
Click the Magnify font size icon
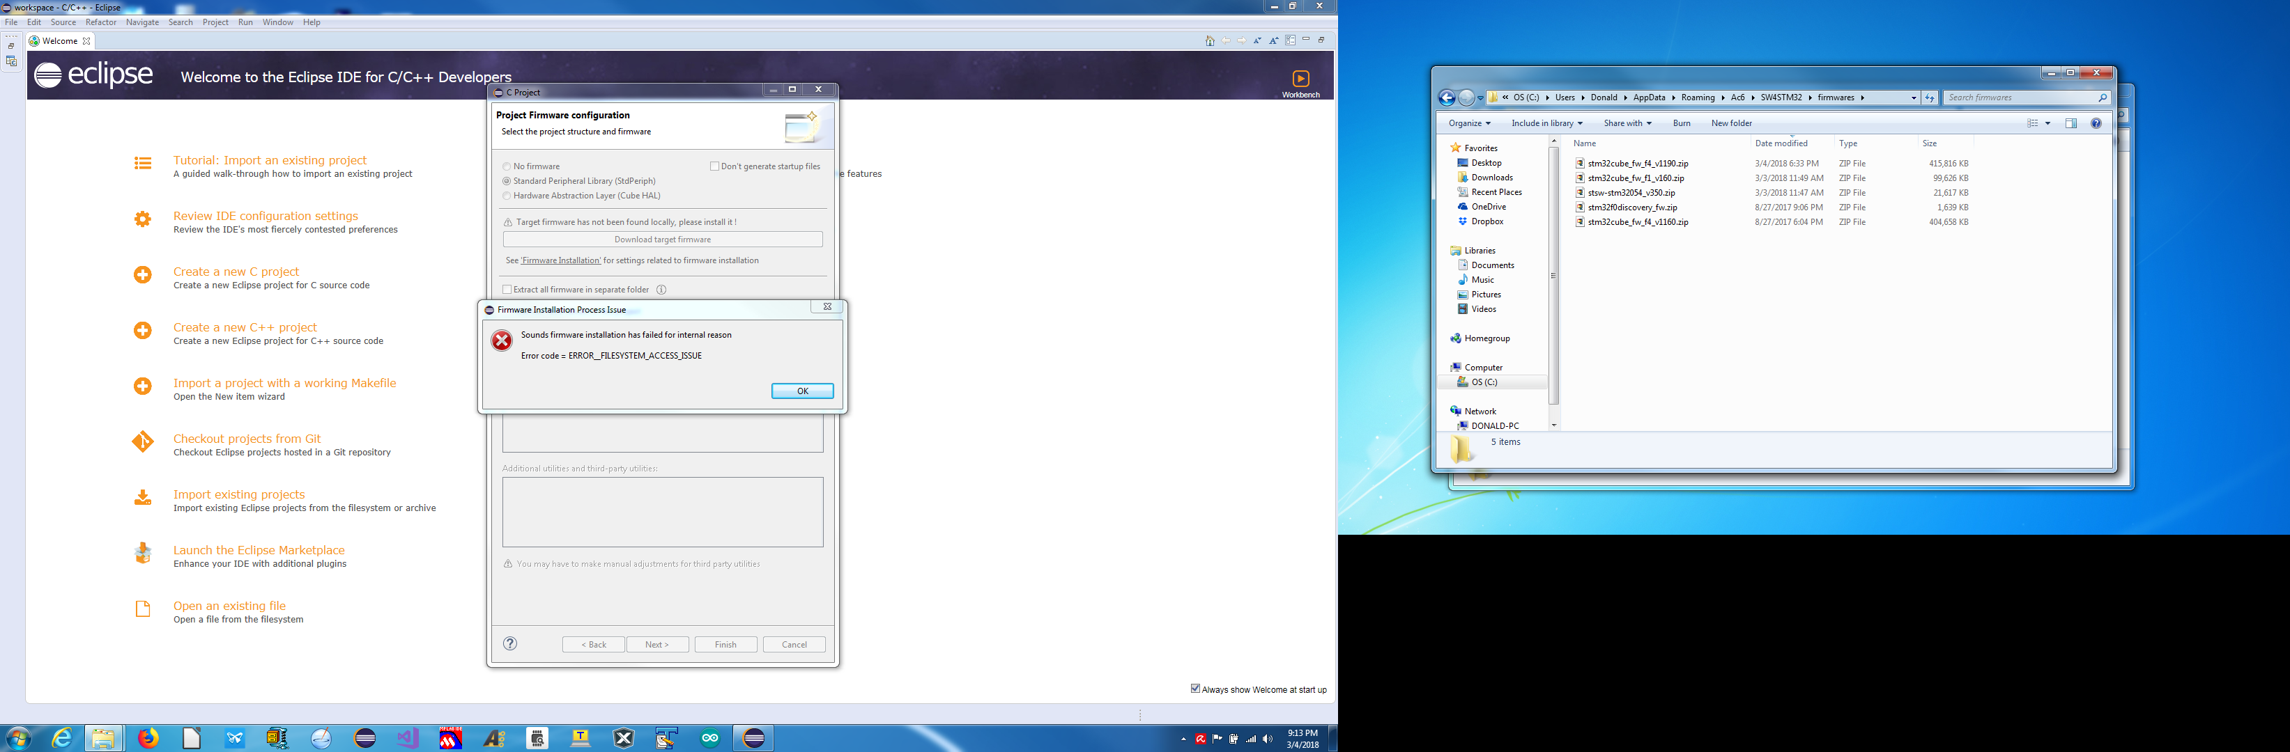[1273, 41]
